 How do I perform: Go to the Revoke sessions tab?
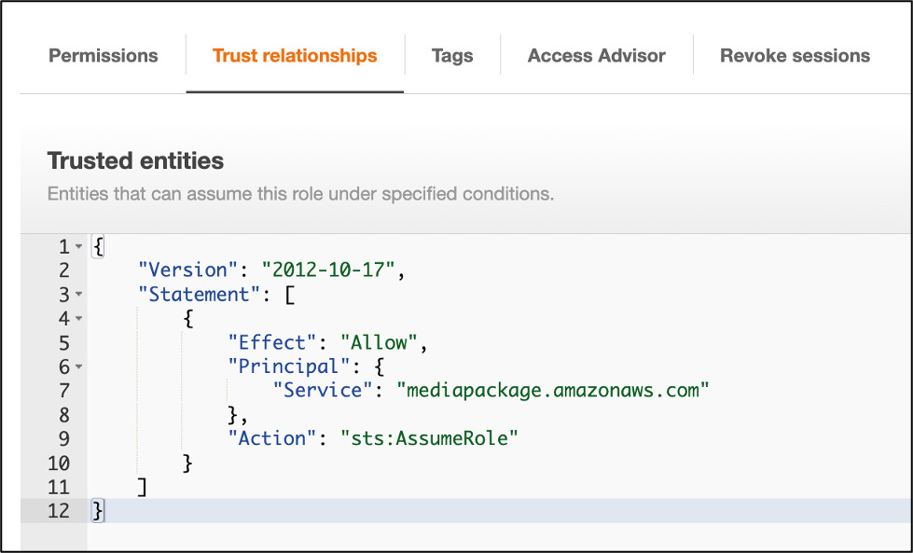coord(795,56)
